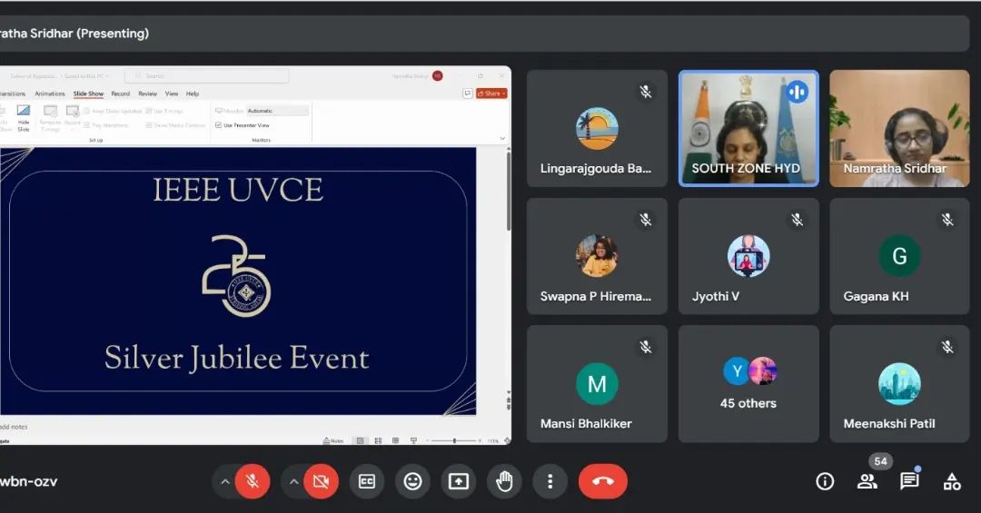
Task: Open the Activities panel
Action: click(x=952, y=481)
